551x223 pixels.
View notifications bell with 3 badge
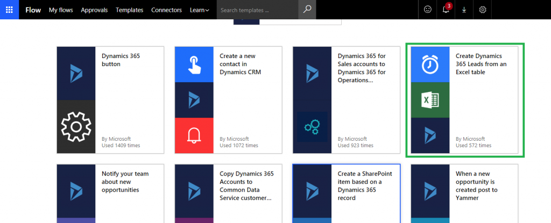(x=446, y=10)
